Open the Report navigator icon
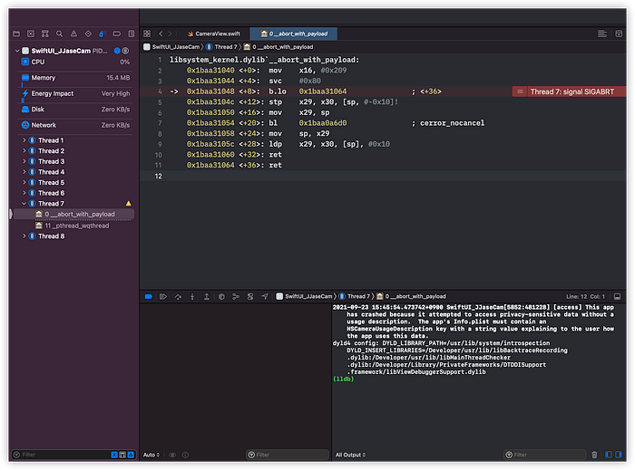The width and height of the screenshot is (635, 470). point(132,34)
